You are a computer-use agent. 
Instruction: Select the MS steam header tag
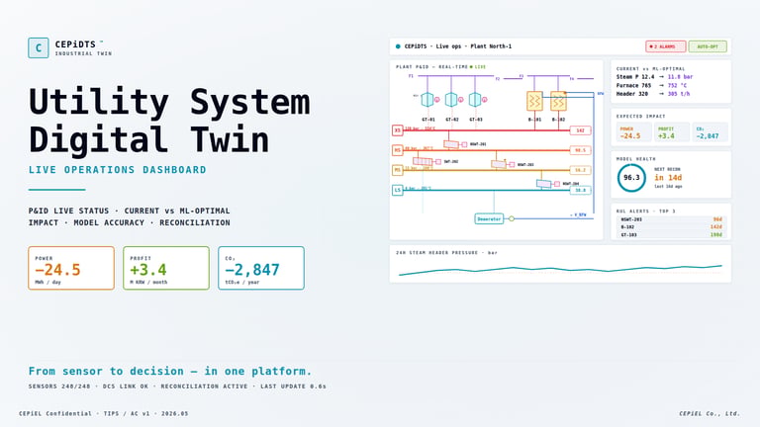pos(398,170)
